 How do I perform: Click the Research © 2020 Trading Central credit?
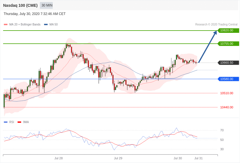[x=216, y=25]
